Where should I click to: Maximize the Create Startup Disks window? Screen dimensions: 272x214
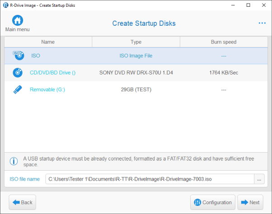pyautogui.click(x=248, y=5)
